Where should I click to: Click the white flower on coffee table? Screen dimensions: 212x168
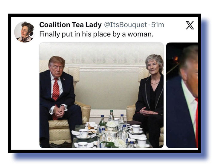[x=112, y=124]
